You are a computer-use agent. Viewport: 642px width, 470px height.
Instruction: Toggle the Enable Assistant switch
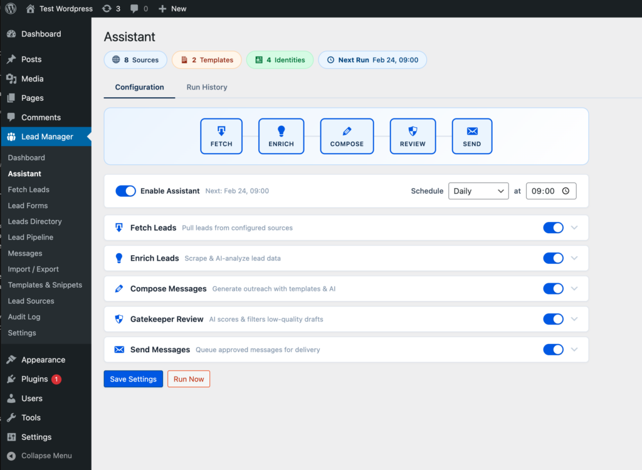(x=125, y=191)
